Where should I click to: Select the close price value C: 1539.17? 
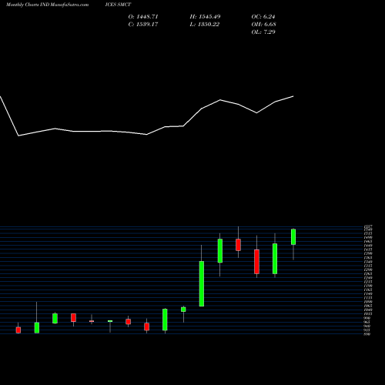(x=143, y=25)
